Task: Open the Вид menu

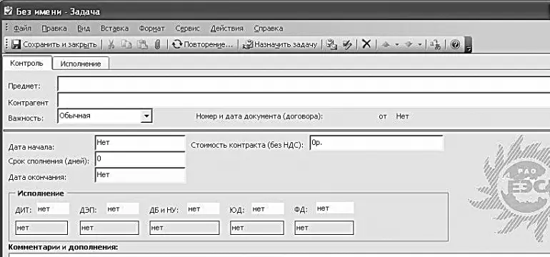Action: point(84,29)
